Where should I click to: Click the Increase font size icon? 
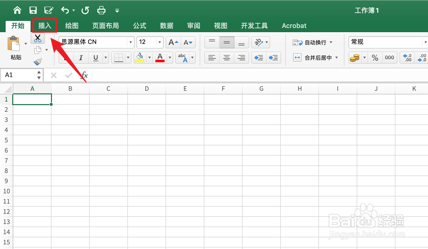pos(173,42)
